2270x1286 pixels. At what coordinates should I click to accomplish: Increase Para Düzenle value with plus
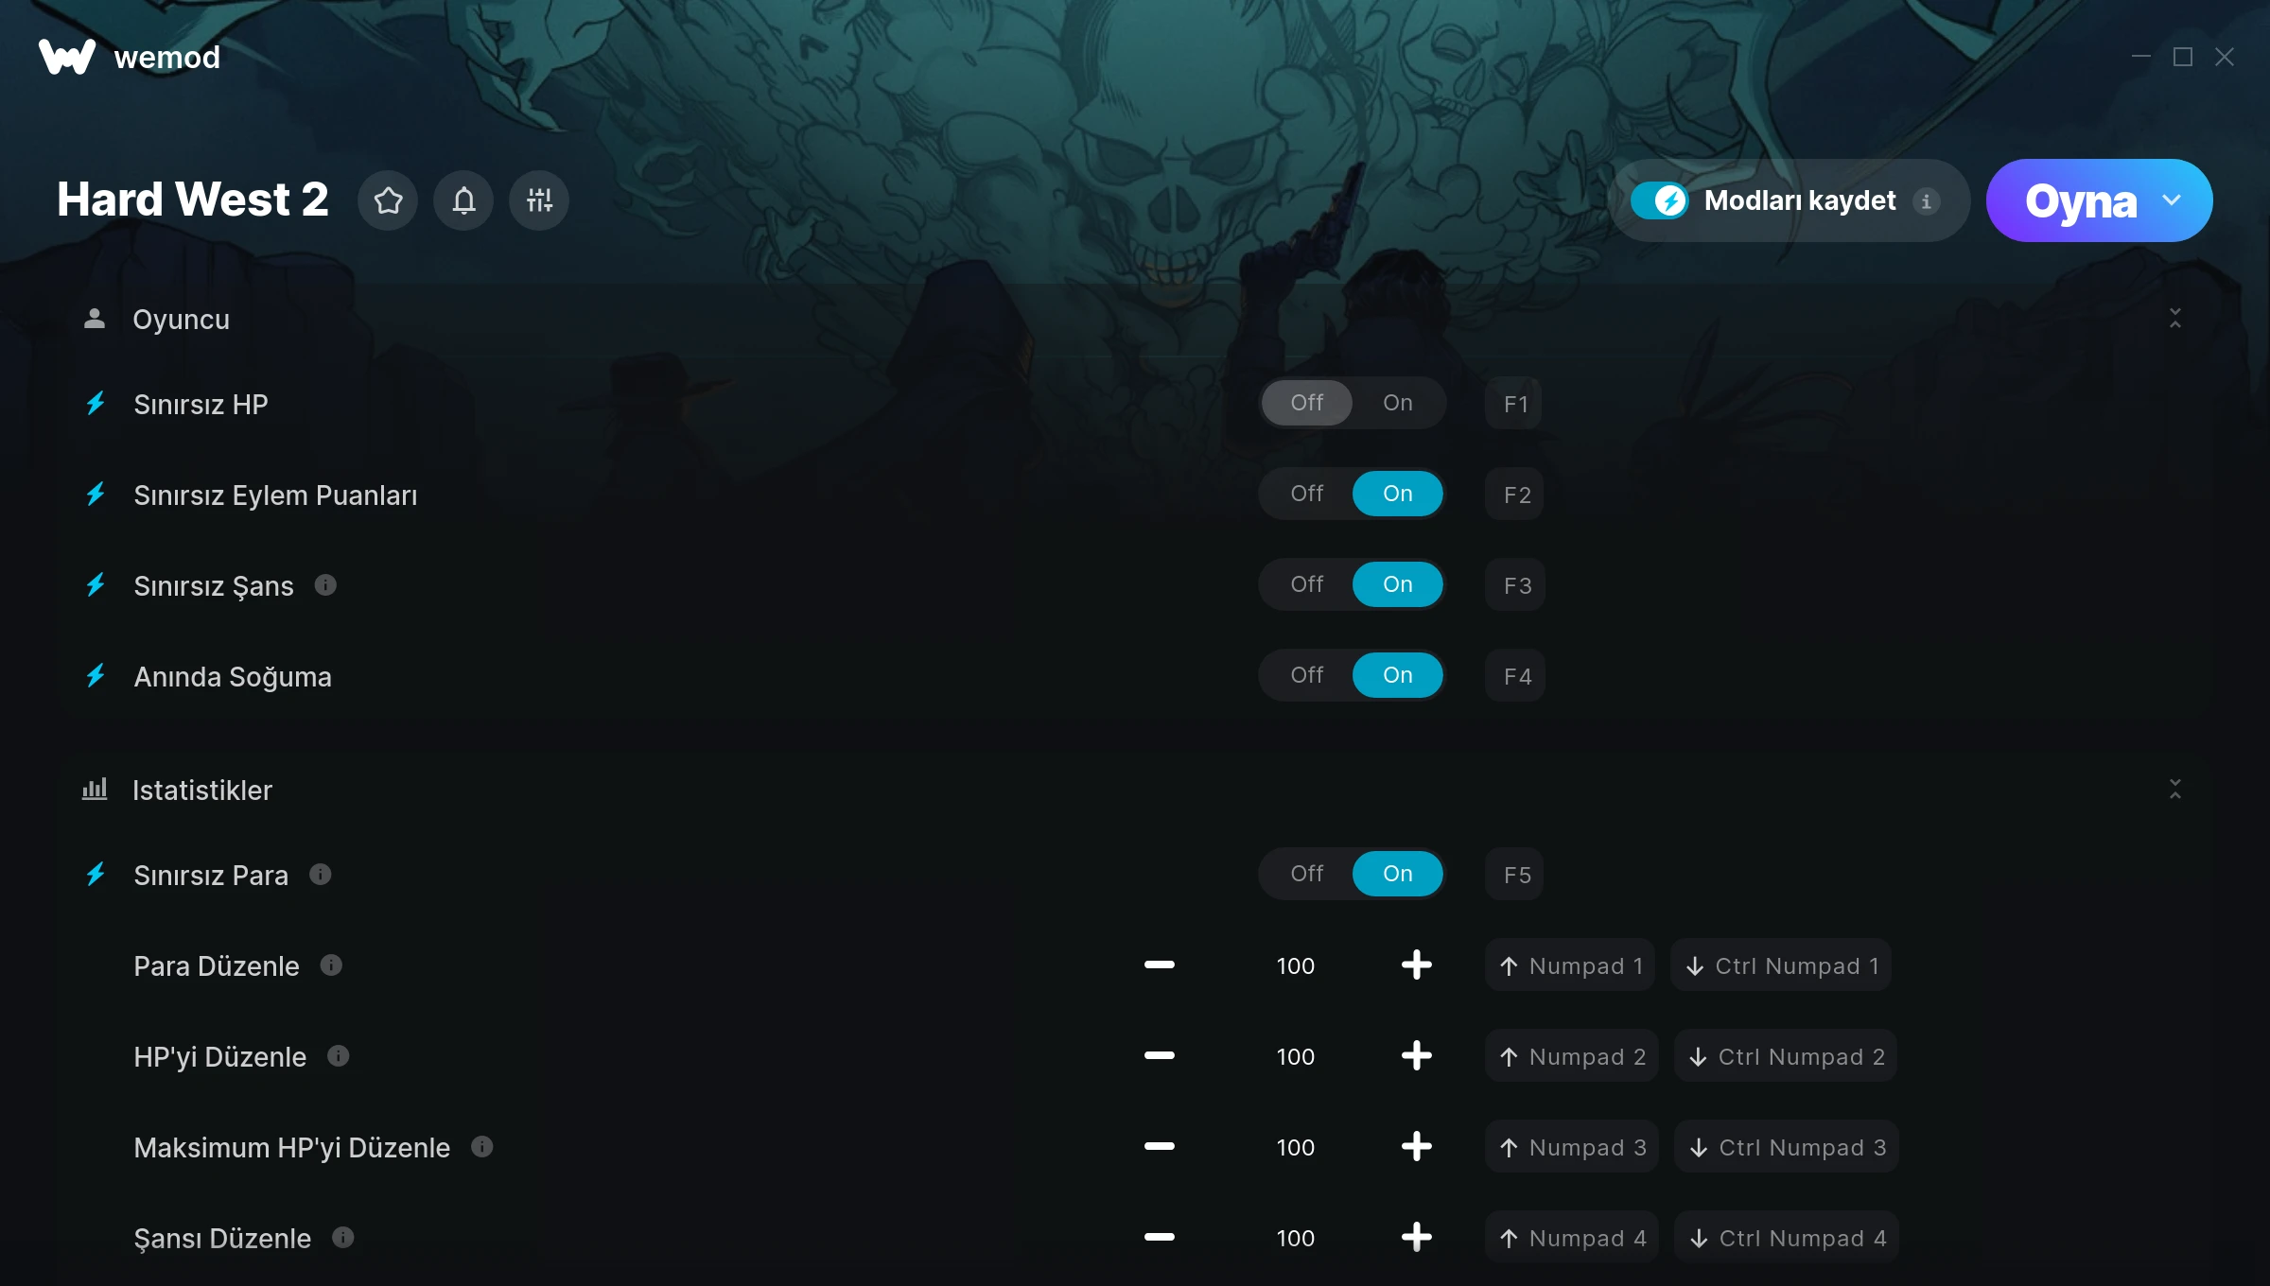1416,965
